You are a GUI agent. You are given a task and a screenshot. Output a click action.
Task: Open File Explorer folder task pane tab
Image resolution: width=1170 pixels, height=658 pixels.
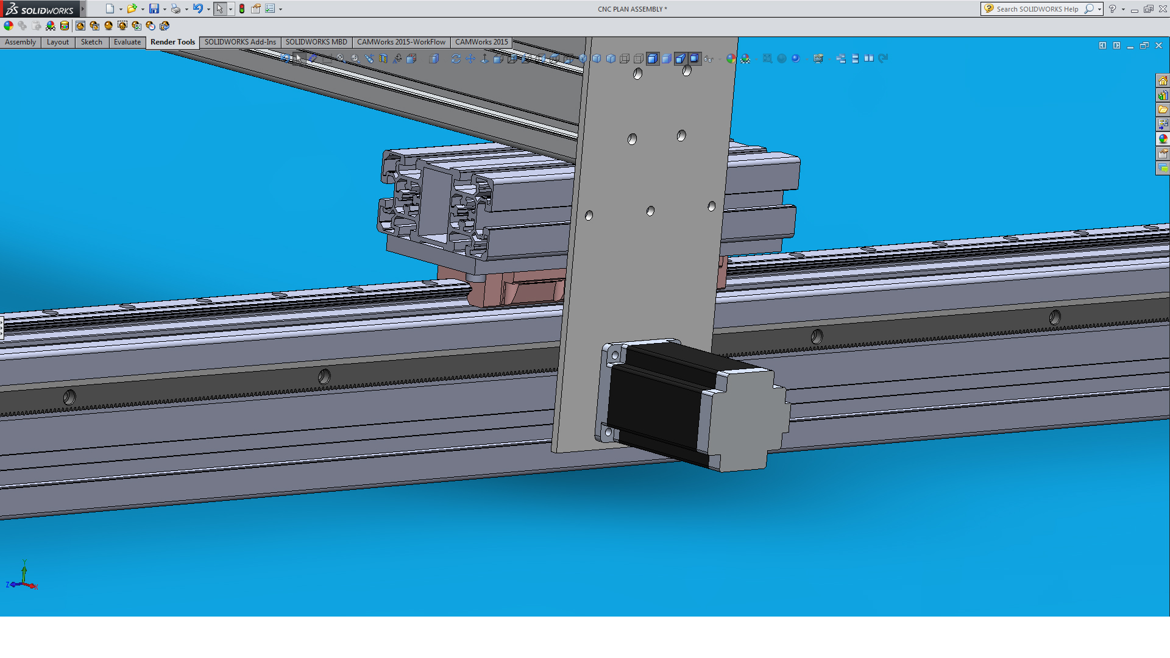[x=1163, y=110]
